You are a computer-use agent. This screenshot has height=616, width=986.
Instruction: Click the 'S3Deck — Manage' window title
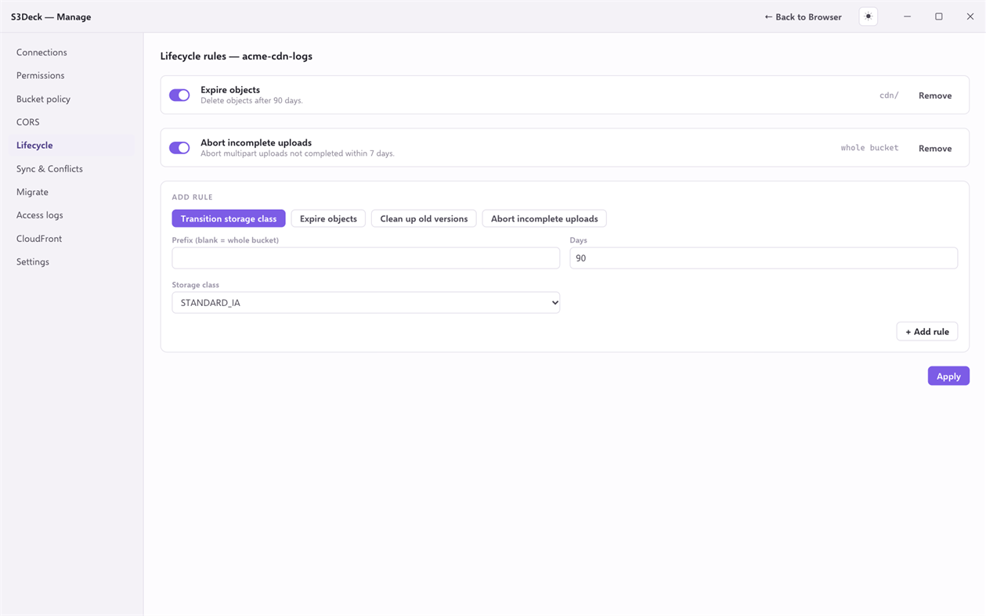pyautogui.click(x=51, y=16)
